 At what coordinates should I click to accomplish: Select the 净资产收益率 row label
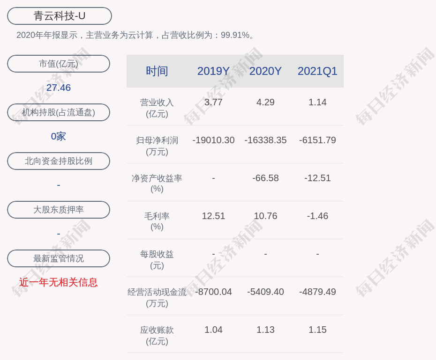point(157,183)
